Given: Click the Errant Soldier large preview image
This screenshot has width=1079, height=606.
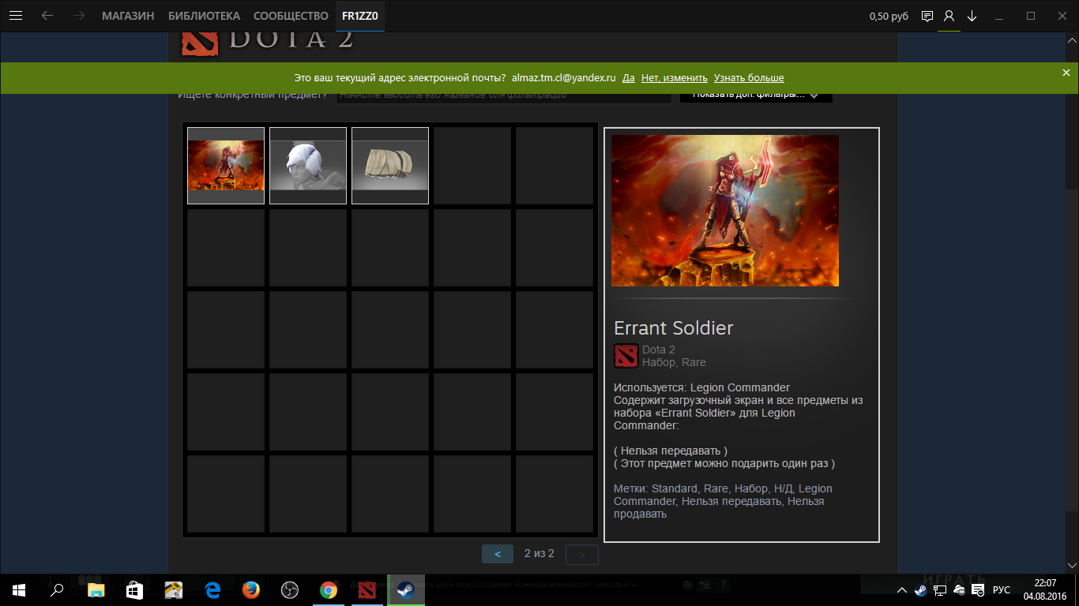Looking at the screenshot, I should 725,211.
